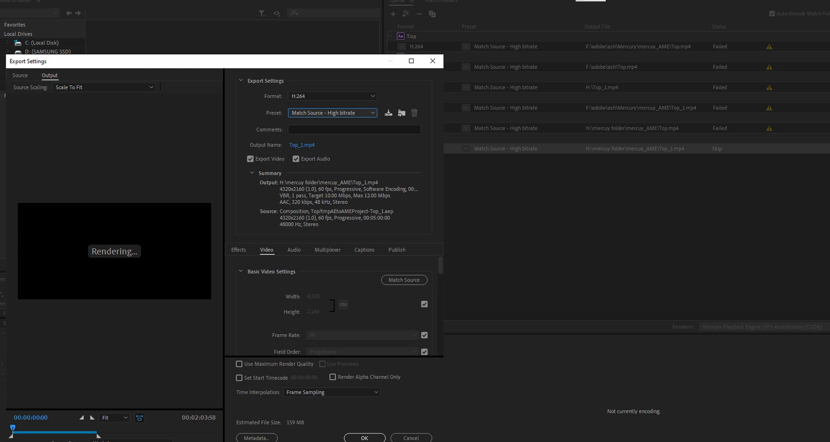
Task: Click the Top_1.mp4 output name link
Action: pos(302,145)
